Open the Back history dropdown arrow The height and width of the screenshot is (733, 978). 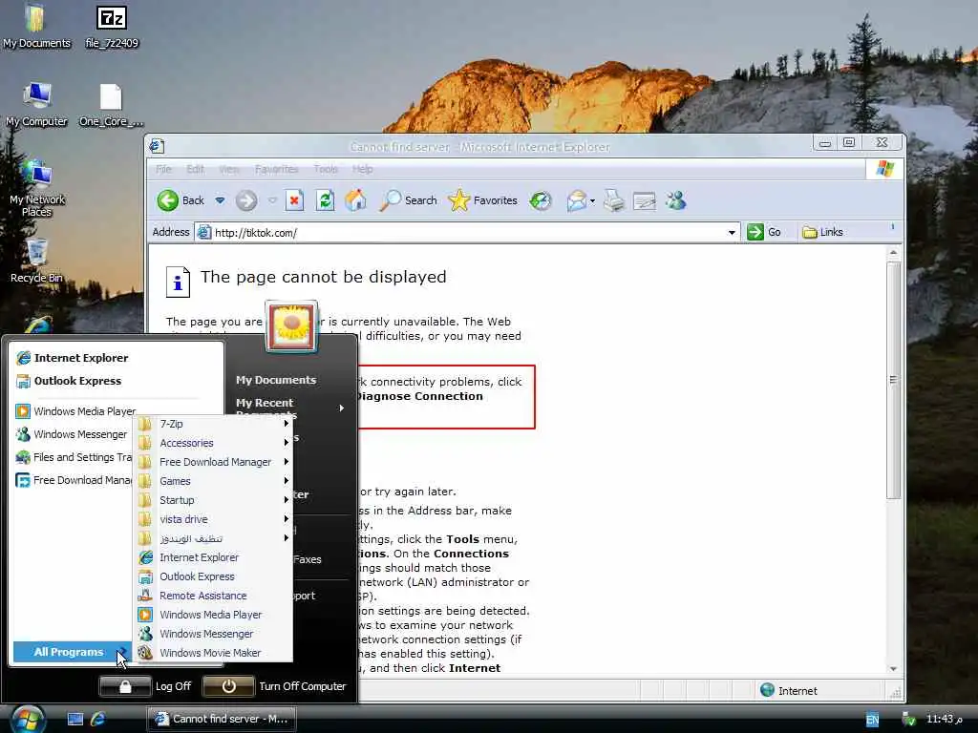pos(221,200)
